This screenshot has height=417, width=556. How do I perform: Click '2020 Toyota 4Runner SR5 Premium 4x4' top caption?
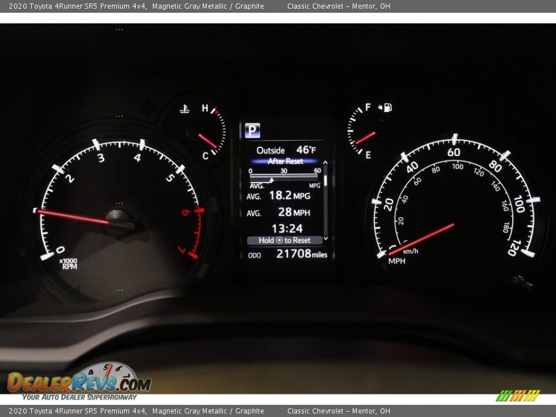[x=78, y=6]
